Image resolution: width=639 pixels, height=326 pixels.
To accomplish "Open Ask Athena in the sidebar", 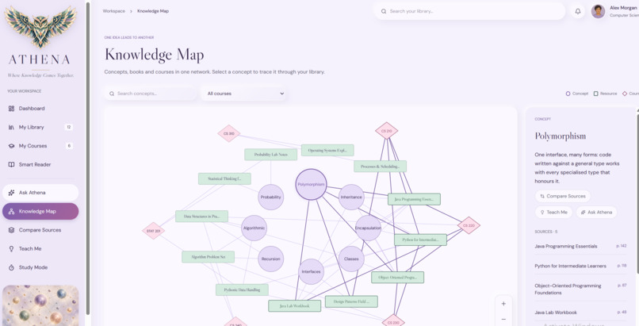I will (40, 192).
